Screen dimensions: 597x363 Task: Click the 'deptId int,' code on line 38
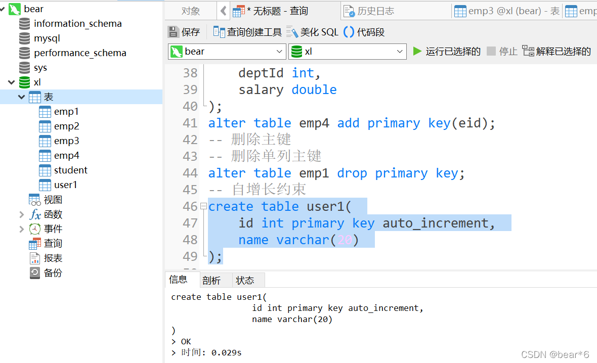[x=279, y=73]
